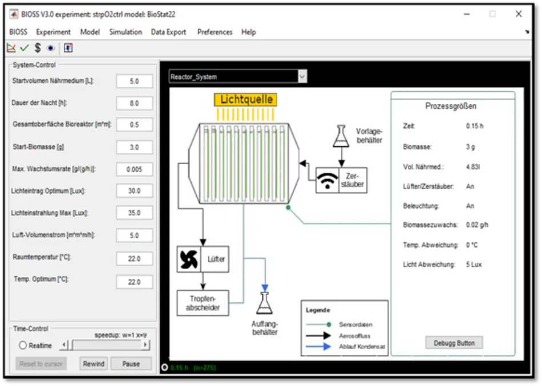This screenshot has height=386, width=542.
Task: Click the dollar sign toolbar icon
Action: click(x=37, y=48)
